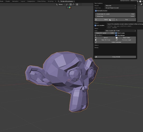This screenshot has height=132, width=143.
Task: Open the Import as Sculpt Object dropdown
Action: point(120,8)
